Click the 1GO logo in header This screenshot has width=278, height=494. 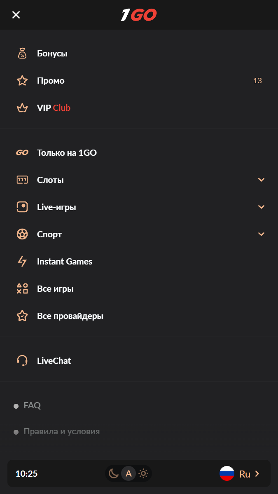(x=139, y=15)
